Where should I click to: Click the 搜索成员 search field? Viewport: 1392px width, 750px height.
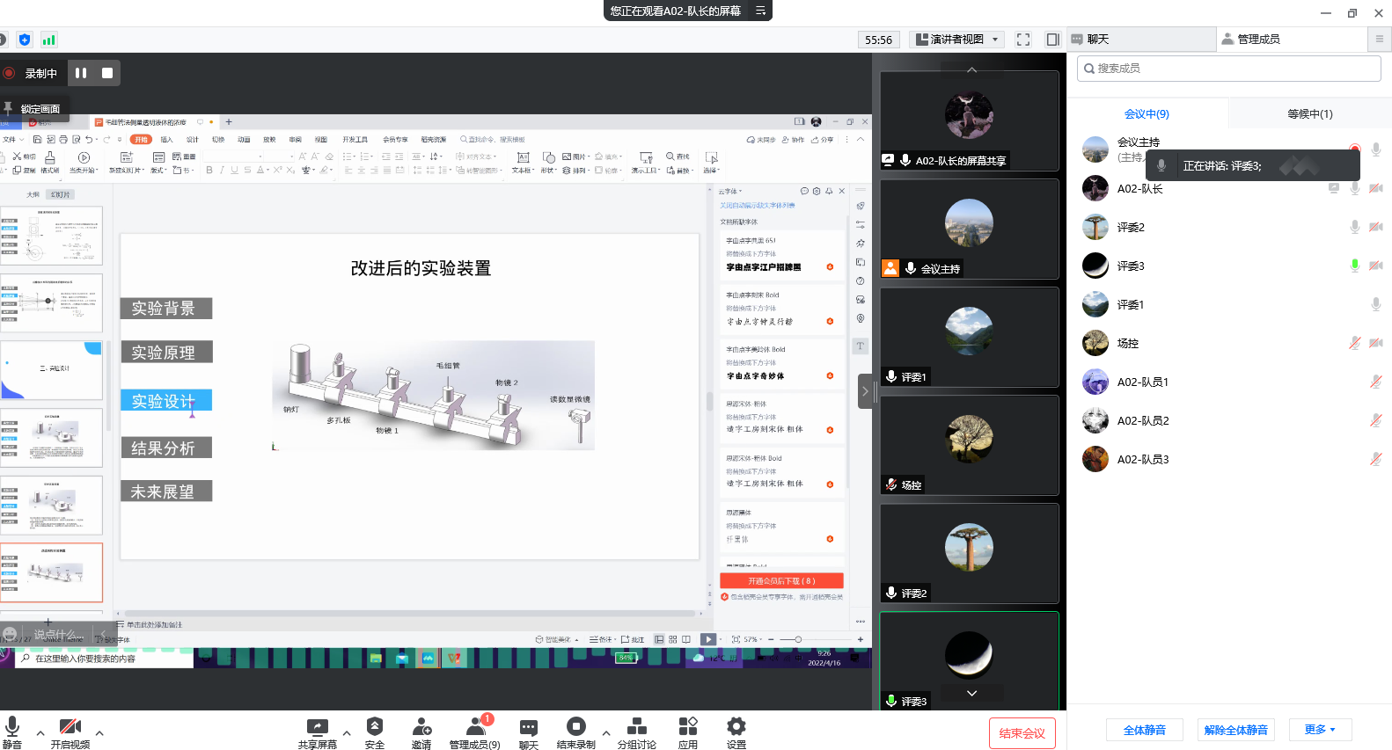(x=1228, y=69)
